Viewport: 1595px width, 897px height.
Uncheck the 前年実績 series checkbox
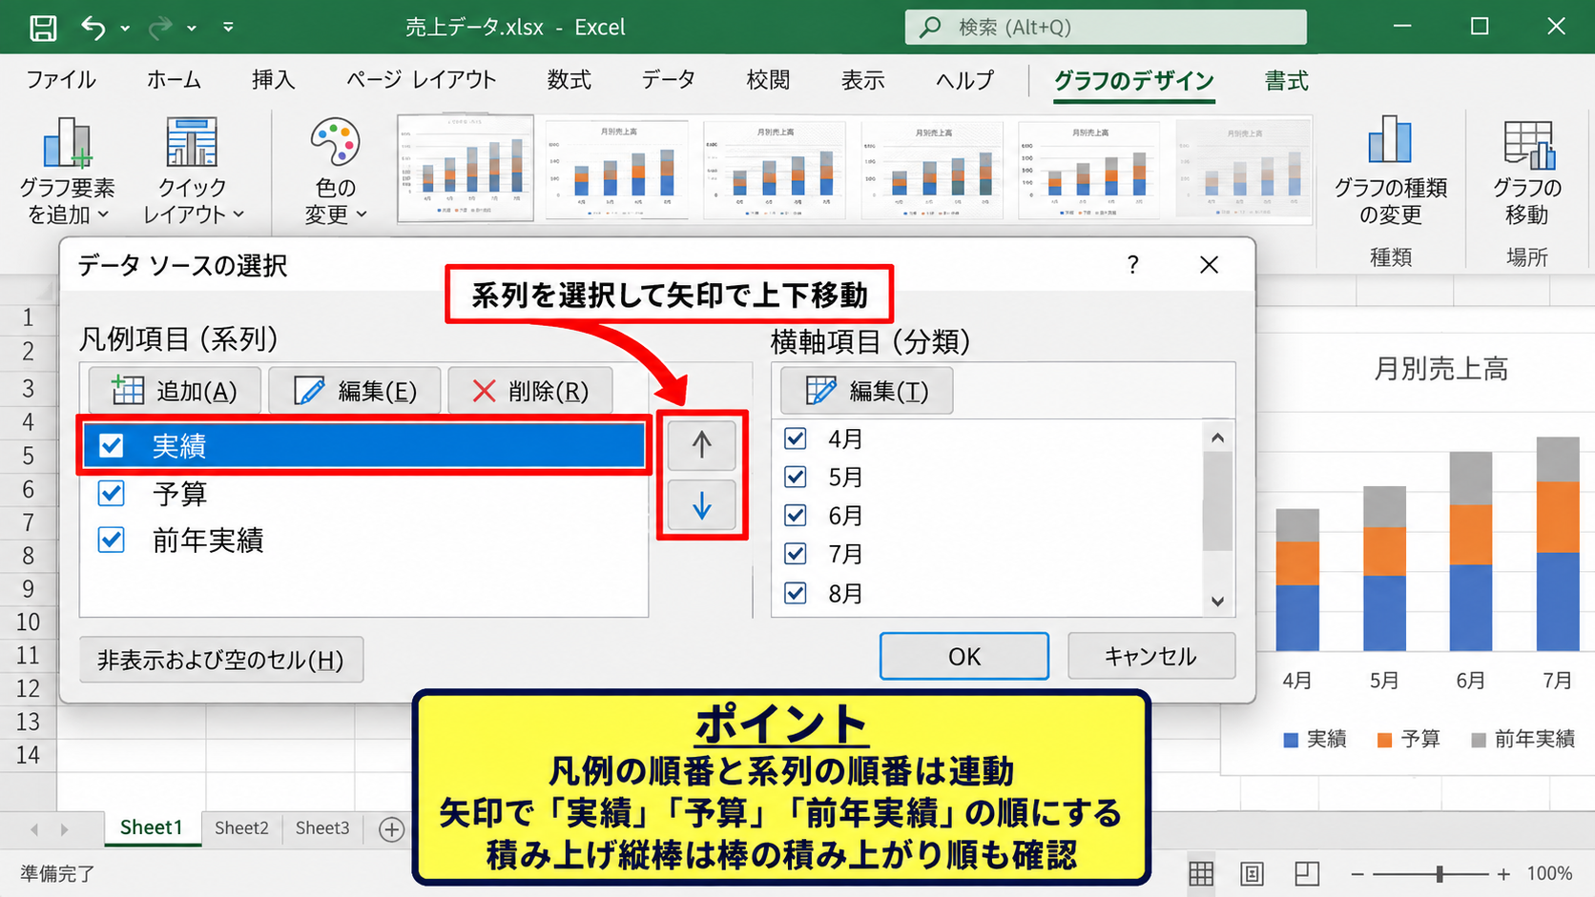tap(112, 540)
